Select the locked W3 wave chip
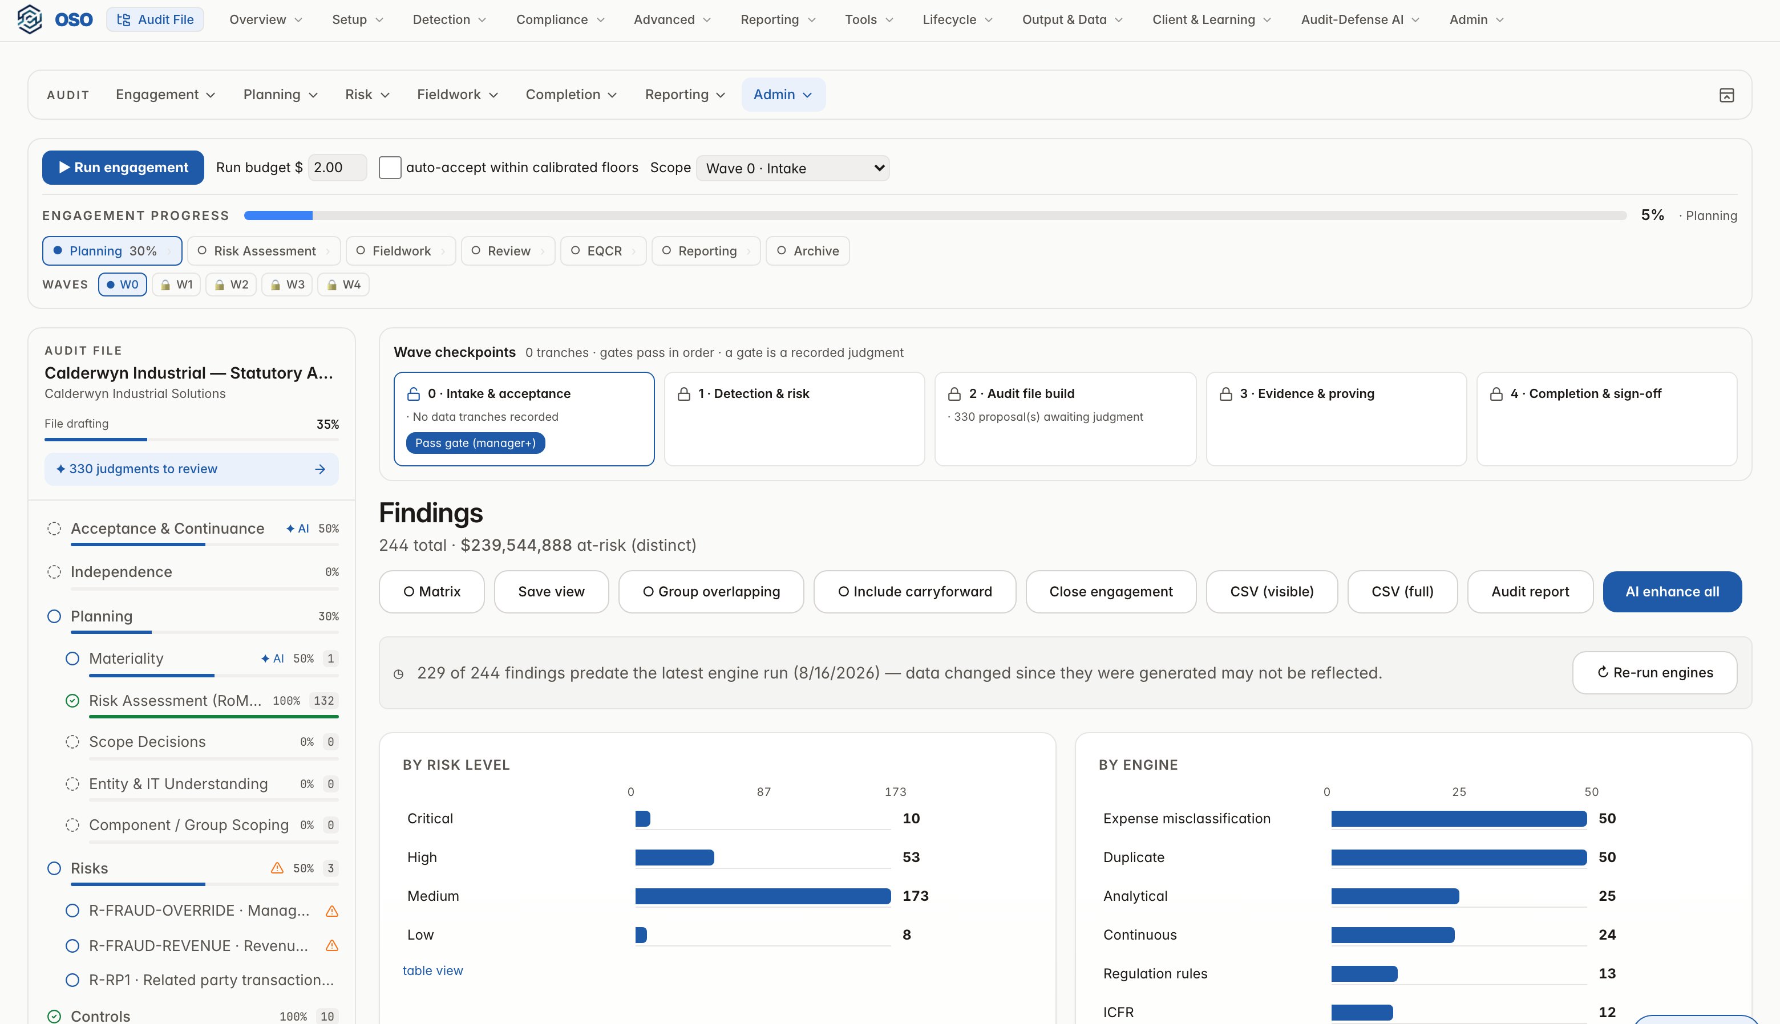Image resolution: width=1780 pixels, height=1024 pixels. 287,284
